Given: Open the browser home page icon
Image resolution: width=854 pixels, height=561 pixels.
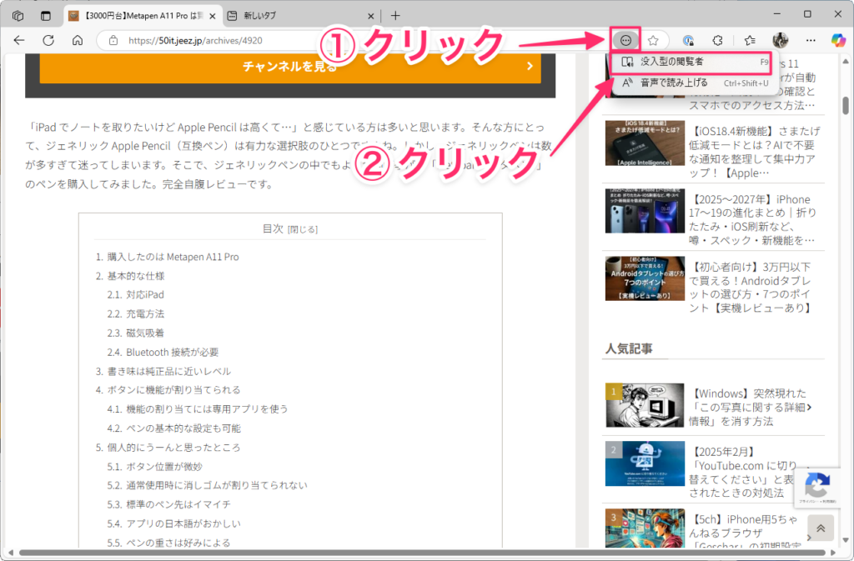Looking at the screenshot, I should pos(78,40).
